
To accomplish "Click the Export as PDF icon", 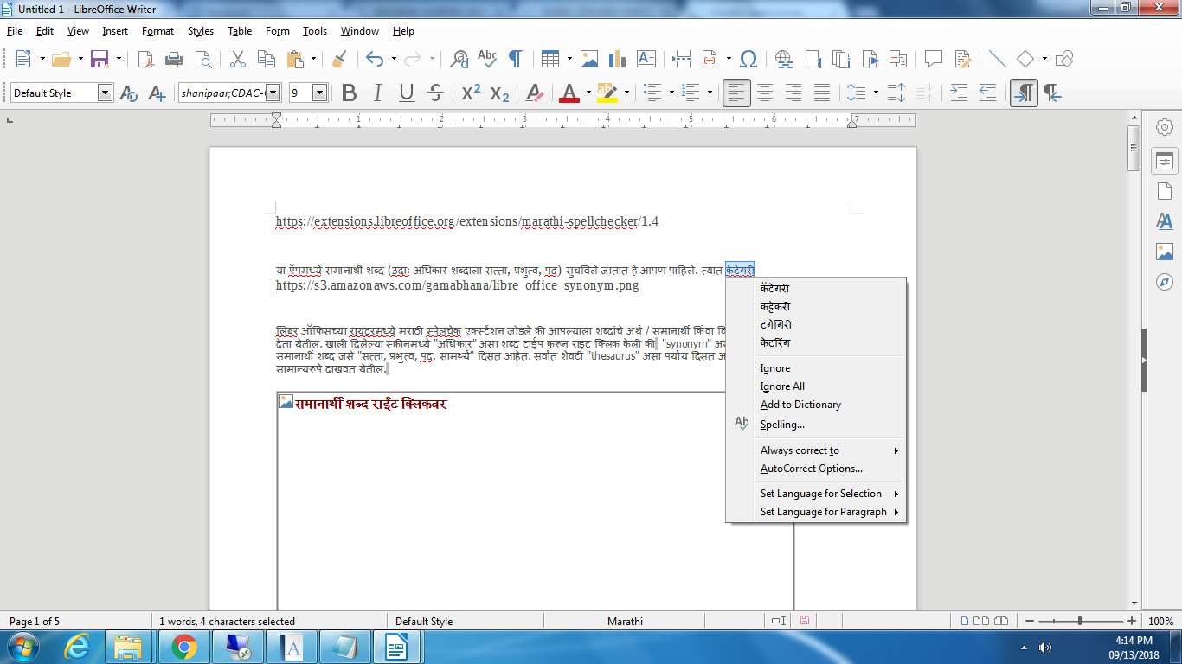I will pos(146,59).
